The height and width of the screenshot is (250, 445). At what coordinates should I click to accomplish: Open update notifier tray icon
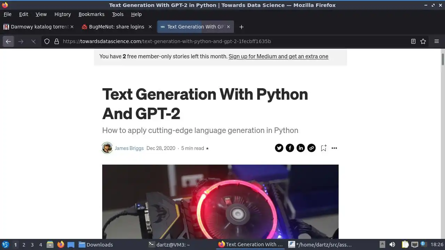tap(423, 244)
